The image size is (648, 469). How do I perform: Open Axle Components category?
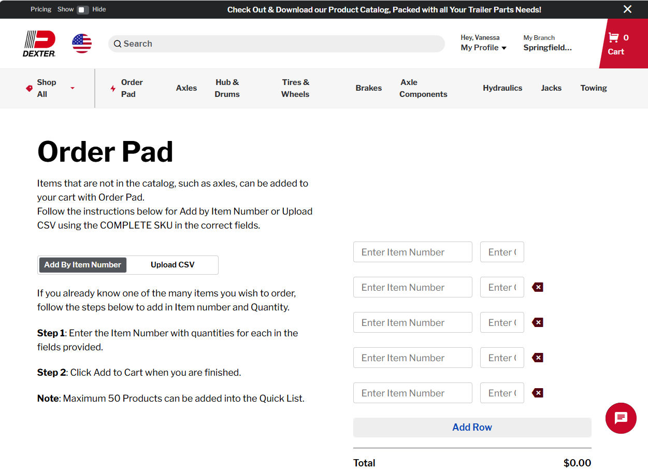(x=423, y=88)
